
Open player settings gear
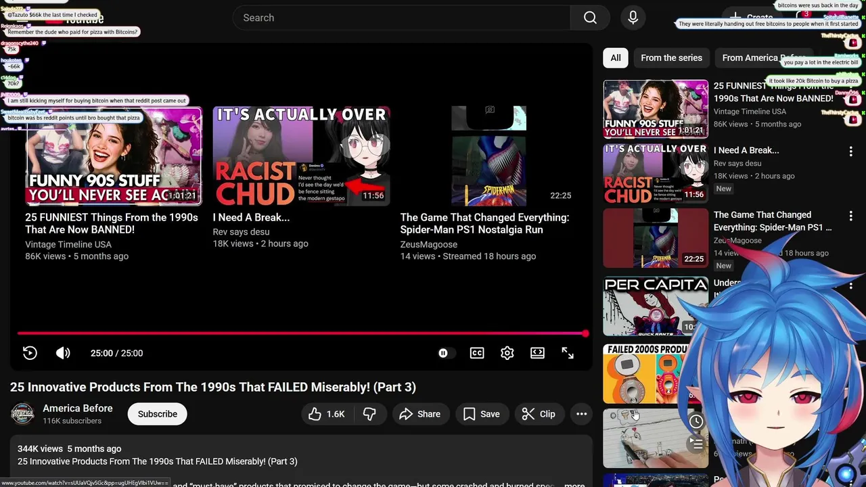[x=507, y=353]
